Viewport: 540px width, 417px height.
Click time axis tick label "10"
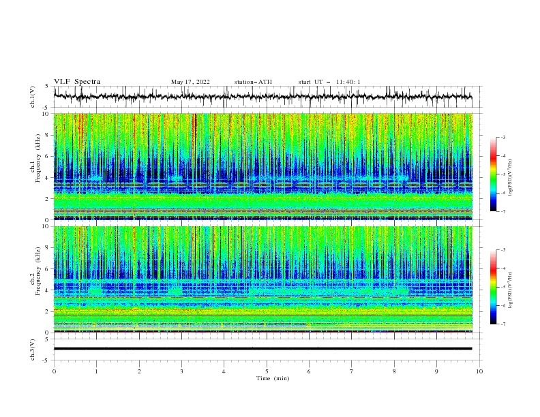click(479, 371)
